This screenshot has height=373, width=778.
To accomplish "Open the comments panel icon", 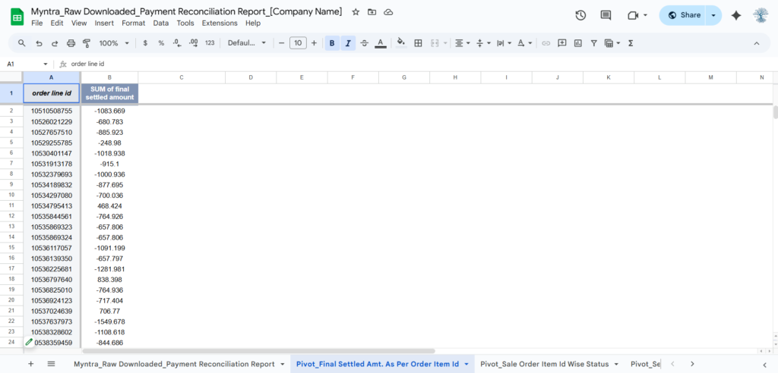I will click(x=606, y=15).
